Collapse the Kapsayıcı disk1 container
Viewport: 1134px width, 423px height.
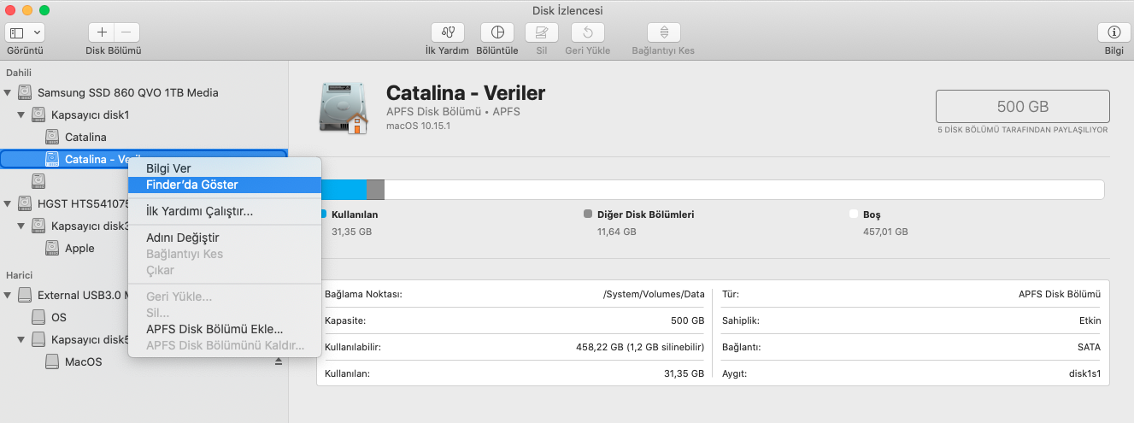tap(21, 115)
